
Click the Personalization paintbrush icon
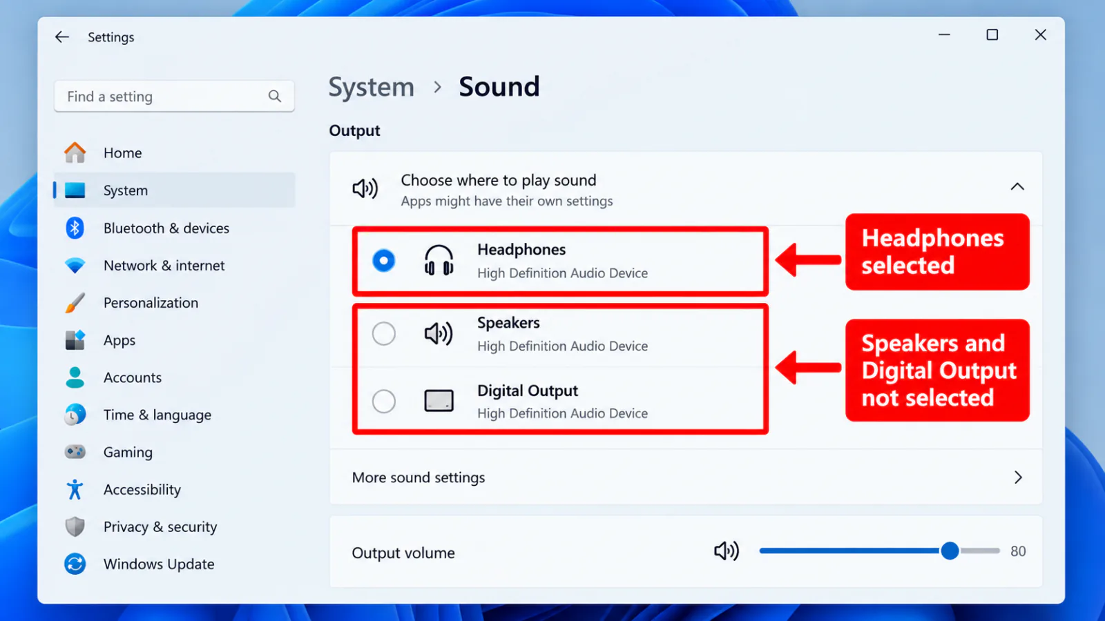[x=75, y=303]
